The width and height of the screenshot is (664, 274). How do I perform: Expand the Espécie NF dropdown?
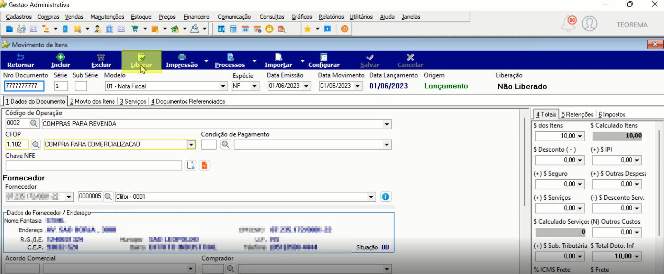coord(255,86)
